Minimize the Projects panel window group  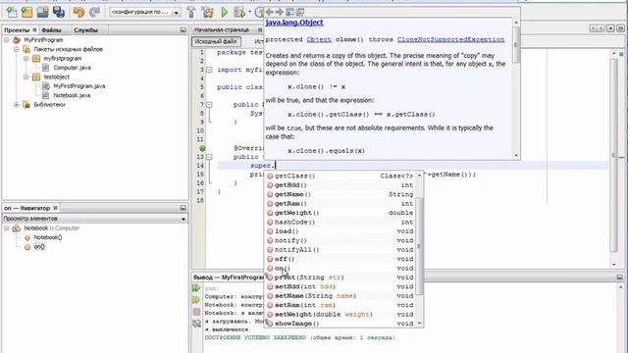(183, 30)
